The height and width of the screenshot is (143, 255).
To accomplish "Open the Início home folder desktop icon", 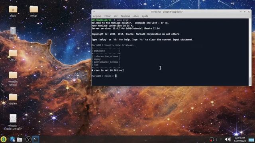I will (x=13, y=11).
